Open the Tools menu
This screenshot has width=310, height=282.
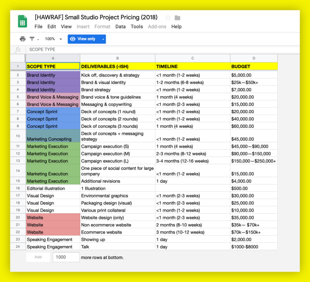click(137, 27)
